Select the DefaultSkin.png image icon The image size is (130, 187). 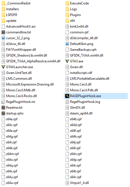(x=67, y=44)
